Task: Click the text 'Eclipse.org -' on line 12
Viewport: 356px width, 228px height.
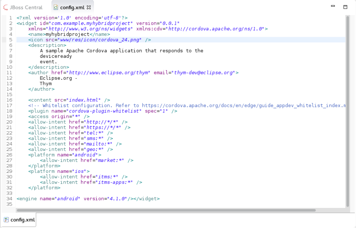Action: click(x=59, y=78)
